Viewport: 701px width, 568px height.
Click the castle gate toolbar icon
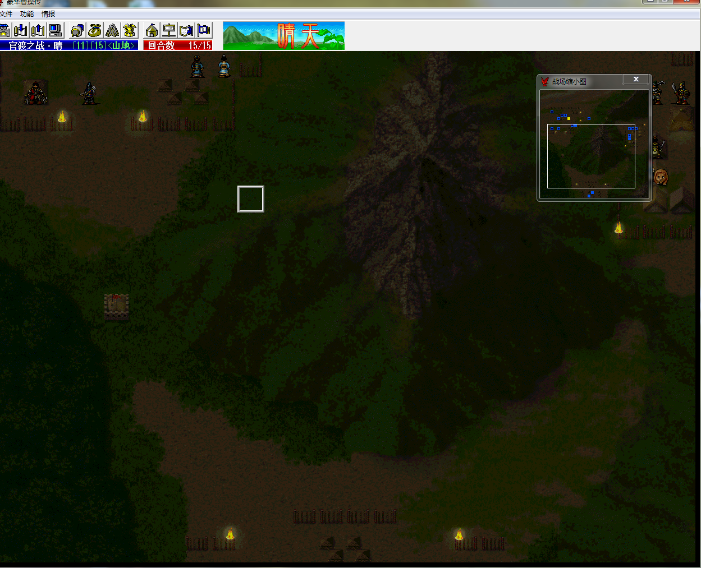pyautogui.click(x=4, y=30)
